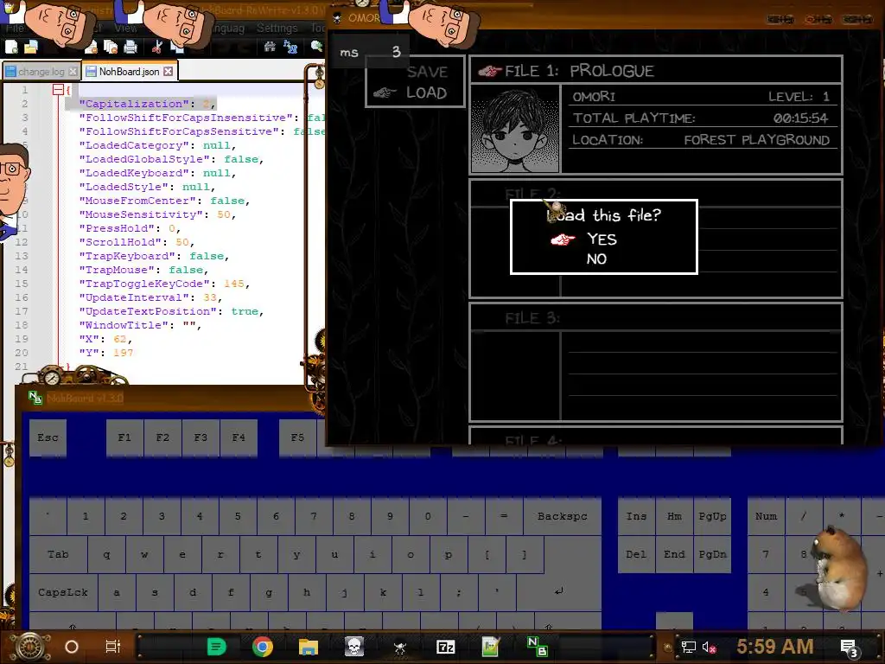This screenshot has height=664, width=885.
Task: Open Task View from the taskbar
Action: [113, 647]
